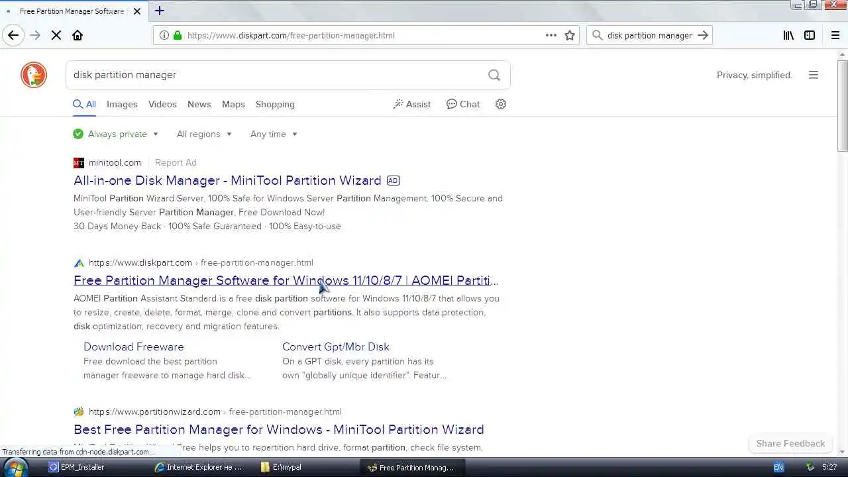Bookmark this page with the star icon

point(570,35)
